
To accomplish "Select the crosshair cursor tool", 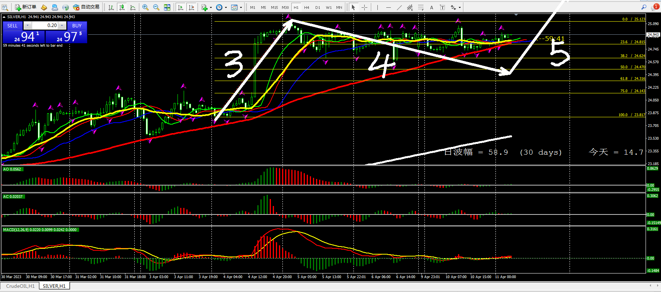I will click(364, 7).
